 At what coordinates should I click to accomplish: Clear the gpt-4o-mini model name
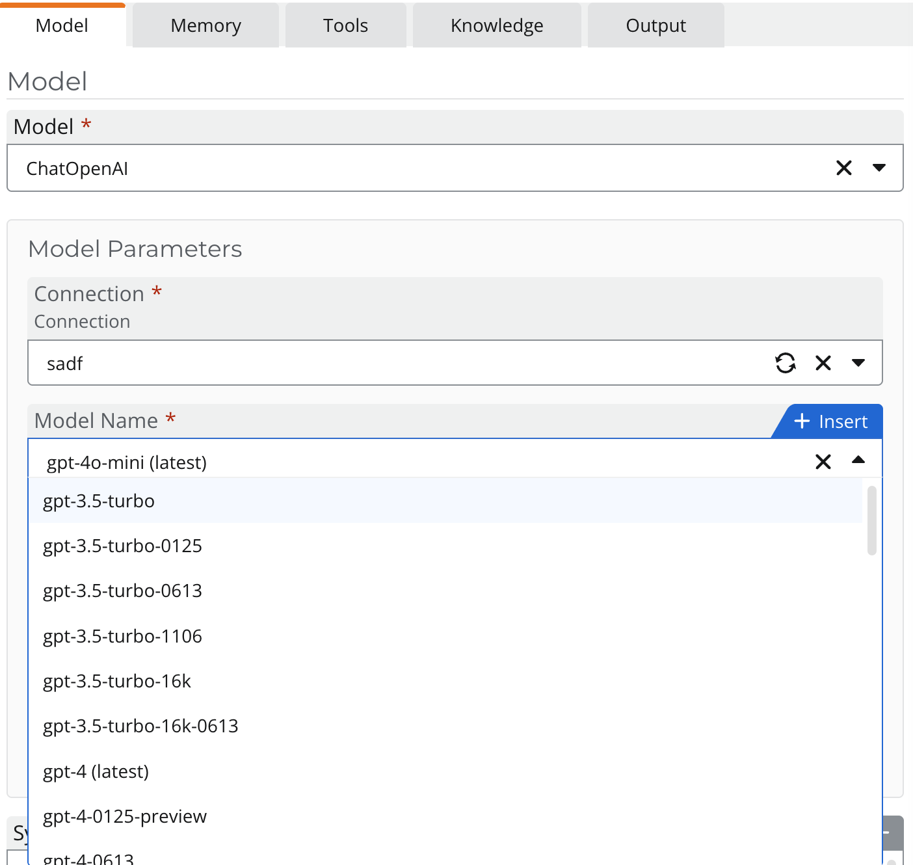[823, 462]
